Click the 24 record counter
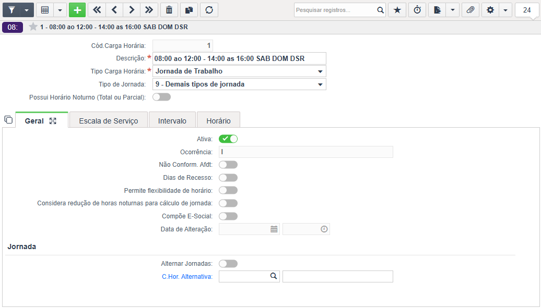541x308 pixels. pyautogui.click(x=526, y=10)
